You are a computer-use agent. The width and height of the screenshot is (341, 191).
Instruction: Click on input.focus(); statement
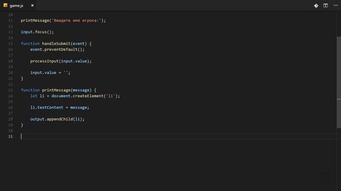(x=37, y=32)
